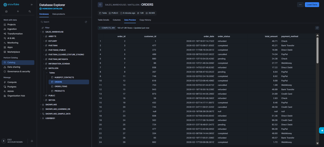The image size is (324, 147).
Task: Open Postgres under Manage
Action: pos(12,87)
